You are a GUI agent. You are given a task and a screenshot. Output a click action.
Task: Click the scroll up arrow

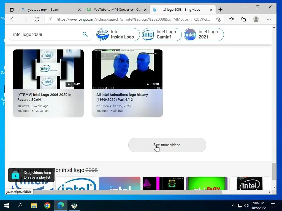[274, 27]
